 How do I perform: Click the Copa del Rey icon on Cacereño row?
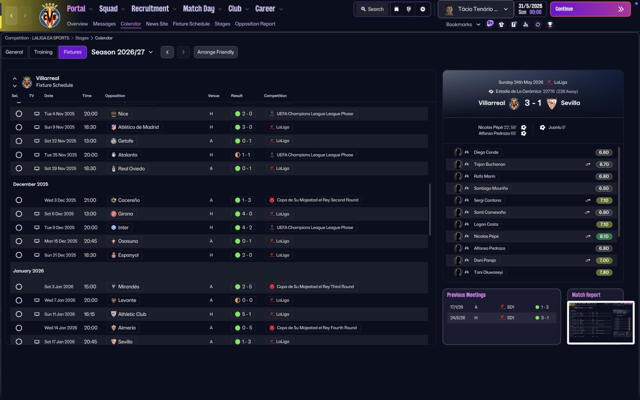pos(272,200)
